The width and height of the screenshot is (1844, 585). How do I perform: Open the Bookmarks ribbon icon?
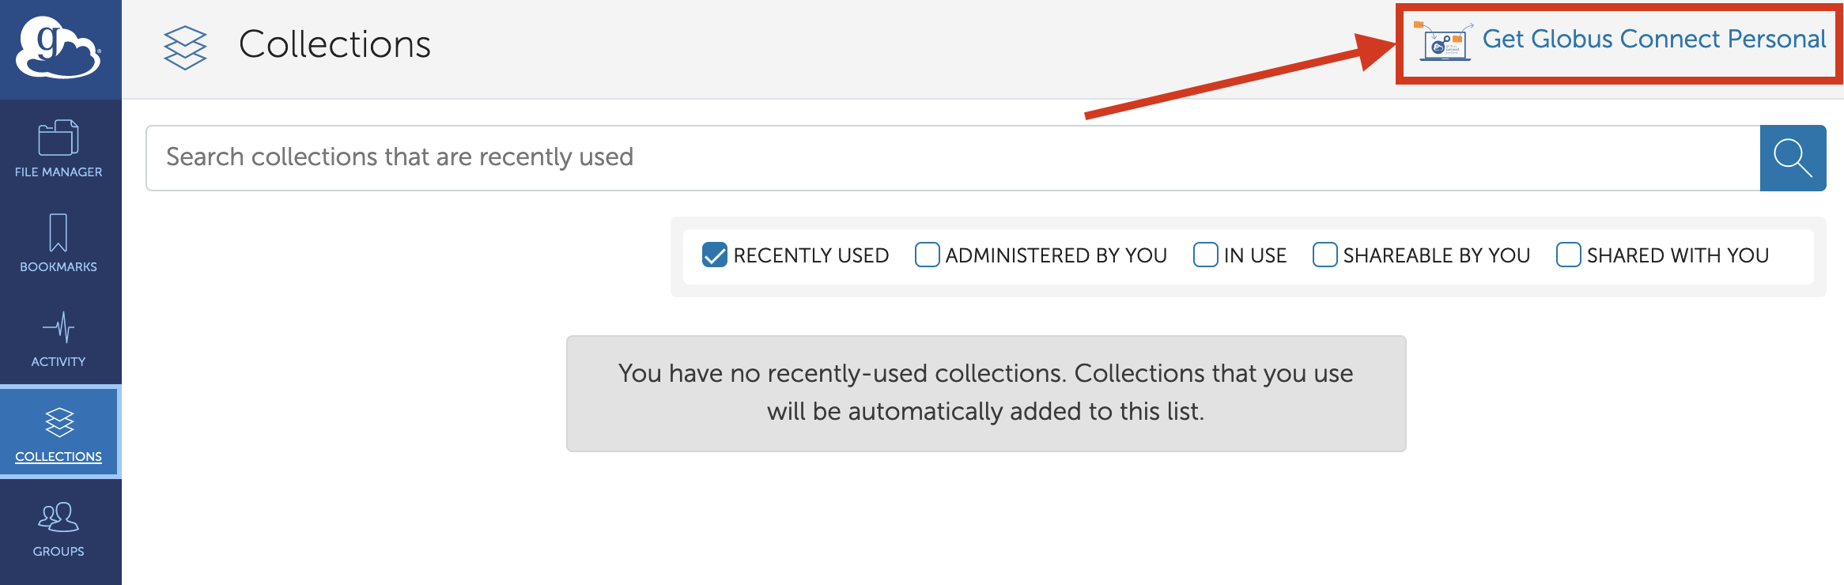(x=59, y=232)
